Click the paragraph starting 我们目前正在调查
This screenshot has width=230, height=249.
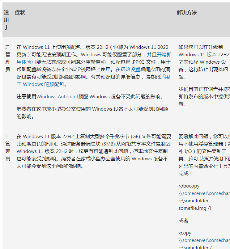click(x=204, y=97)
